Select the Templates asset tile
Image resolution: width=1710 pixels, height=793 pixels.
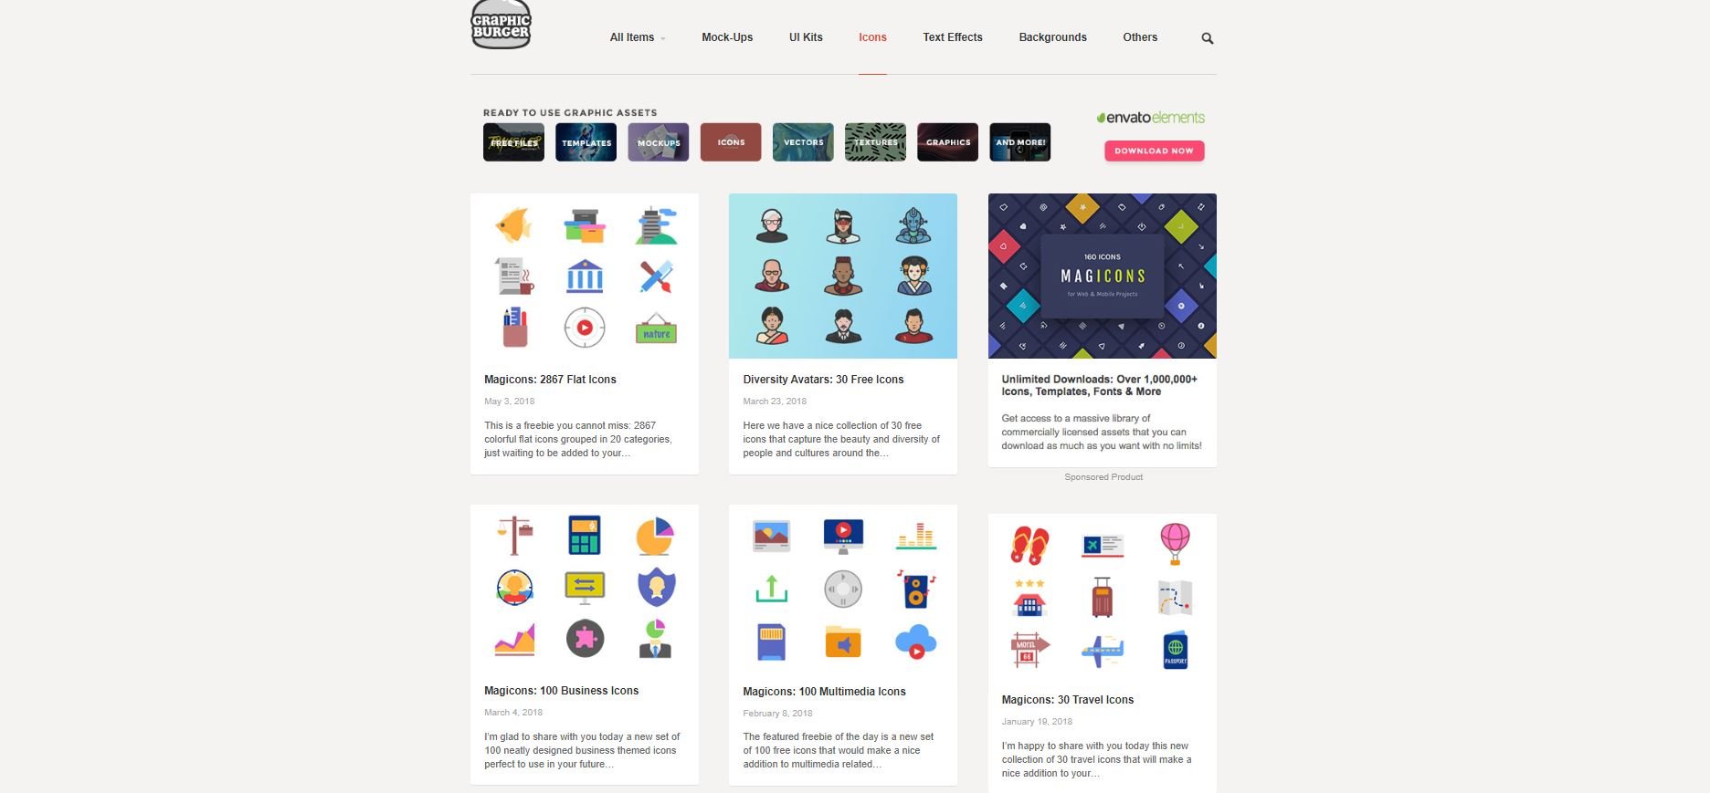click(586, 142)
